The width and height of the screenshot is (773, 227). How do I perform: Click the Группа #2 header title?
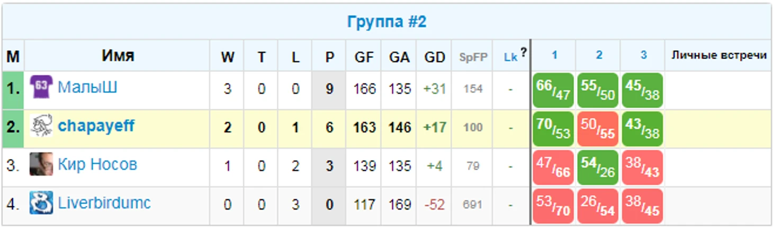(386, 22)
